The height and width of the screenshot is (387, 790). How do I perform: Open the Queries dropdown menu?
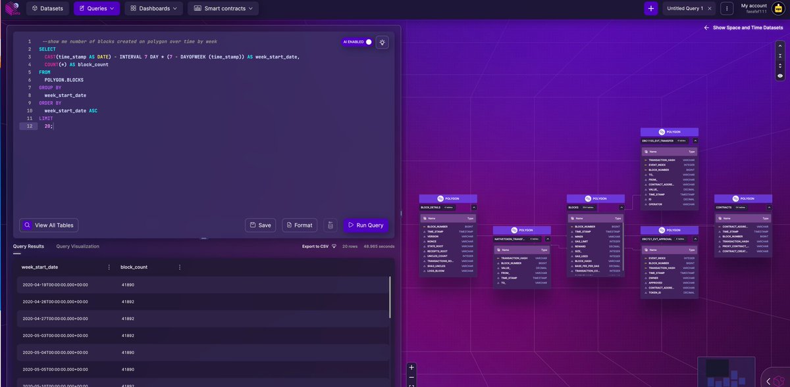[97, 9]
